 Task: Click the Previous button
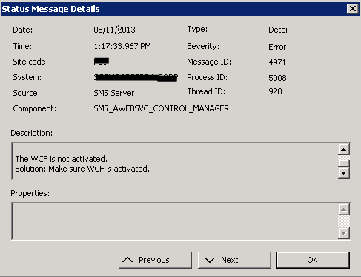click(x=155, y=260)
